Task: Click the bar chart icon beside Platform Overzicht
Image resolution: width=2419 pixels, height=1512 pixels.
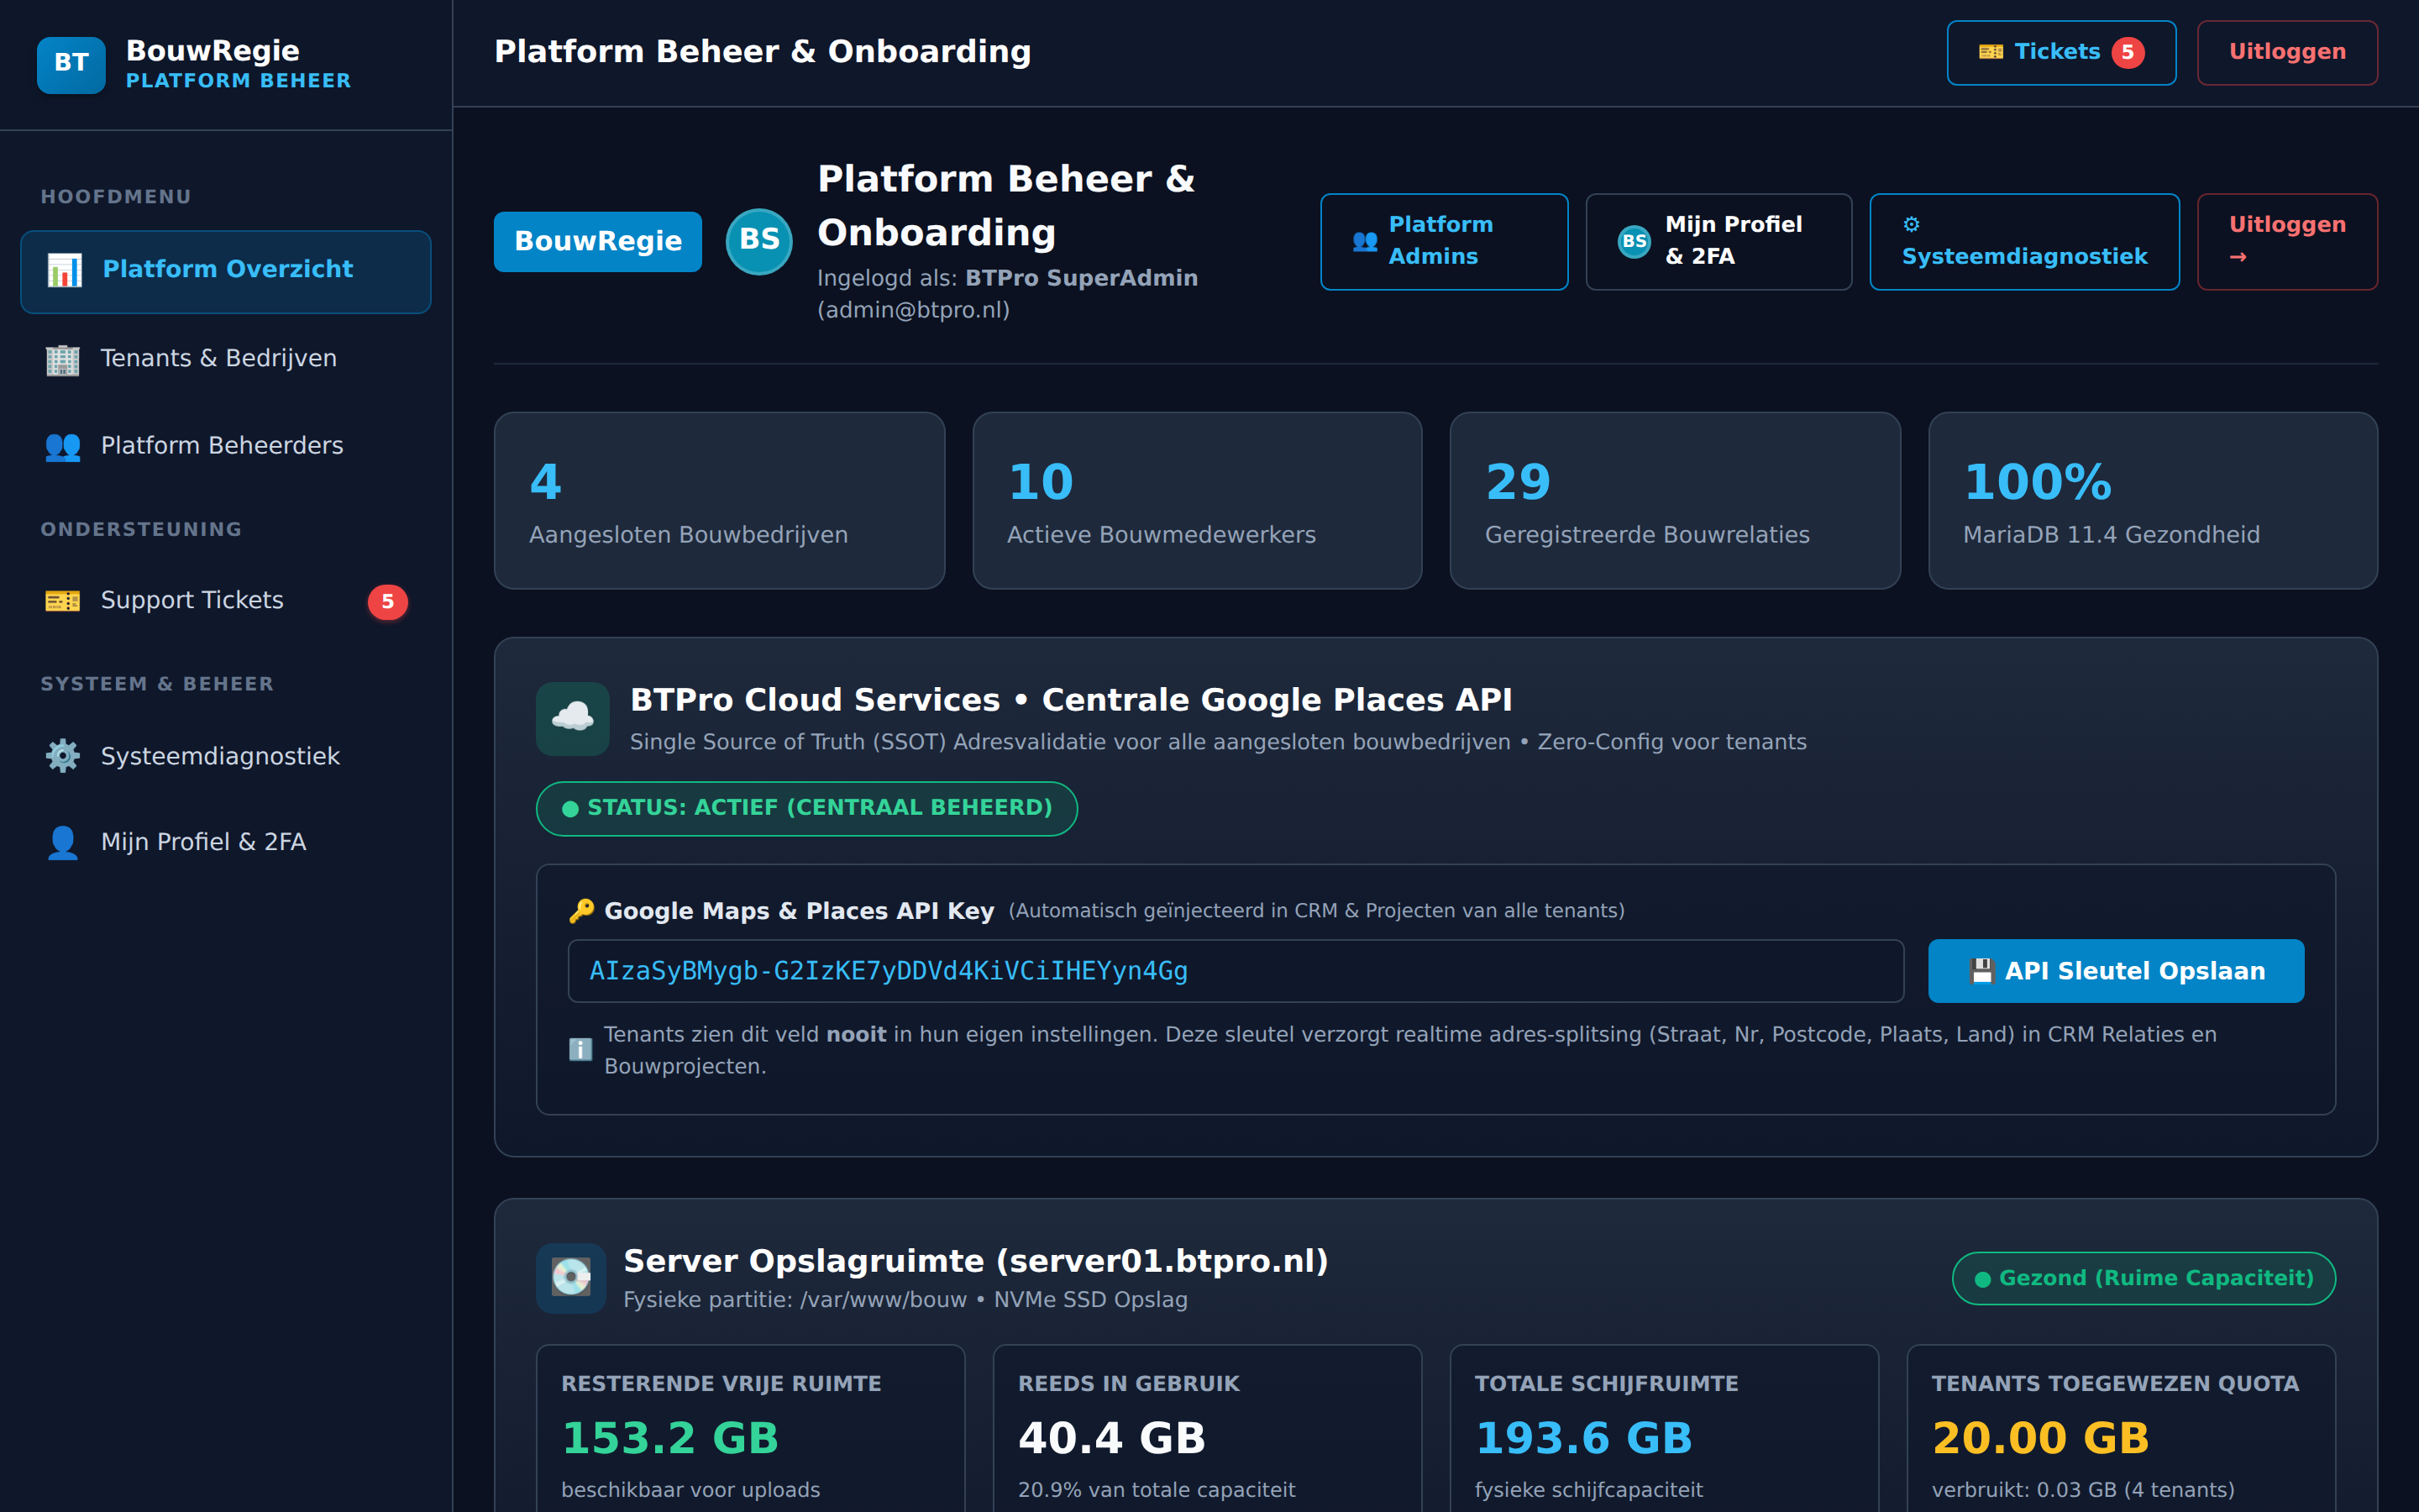Action: (64, 270)
